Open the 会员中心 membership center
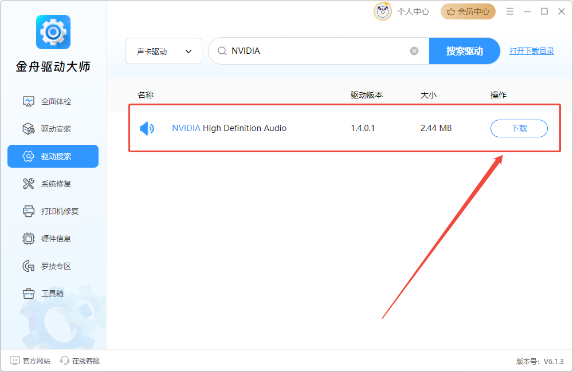The height and width of the screenshot is (372, 573). [468, 11]
